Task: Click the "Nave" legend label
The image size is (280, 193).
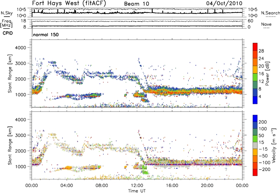Action: (x=266, y=24)
